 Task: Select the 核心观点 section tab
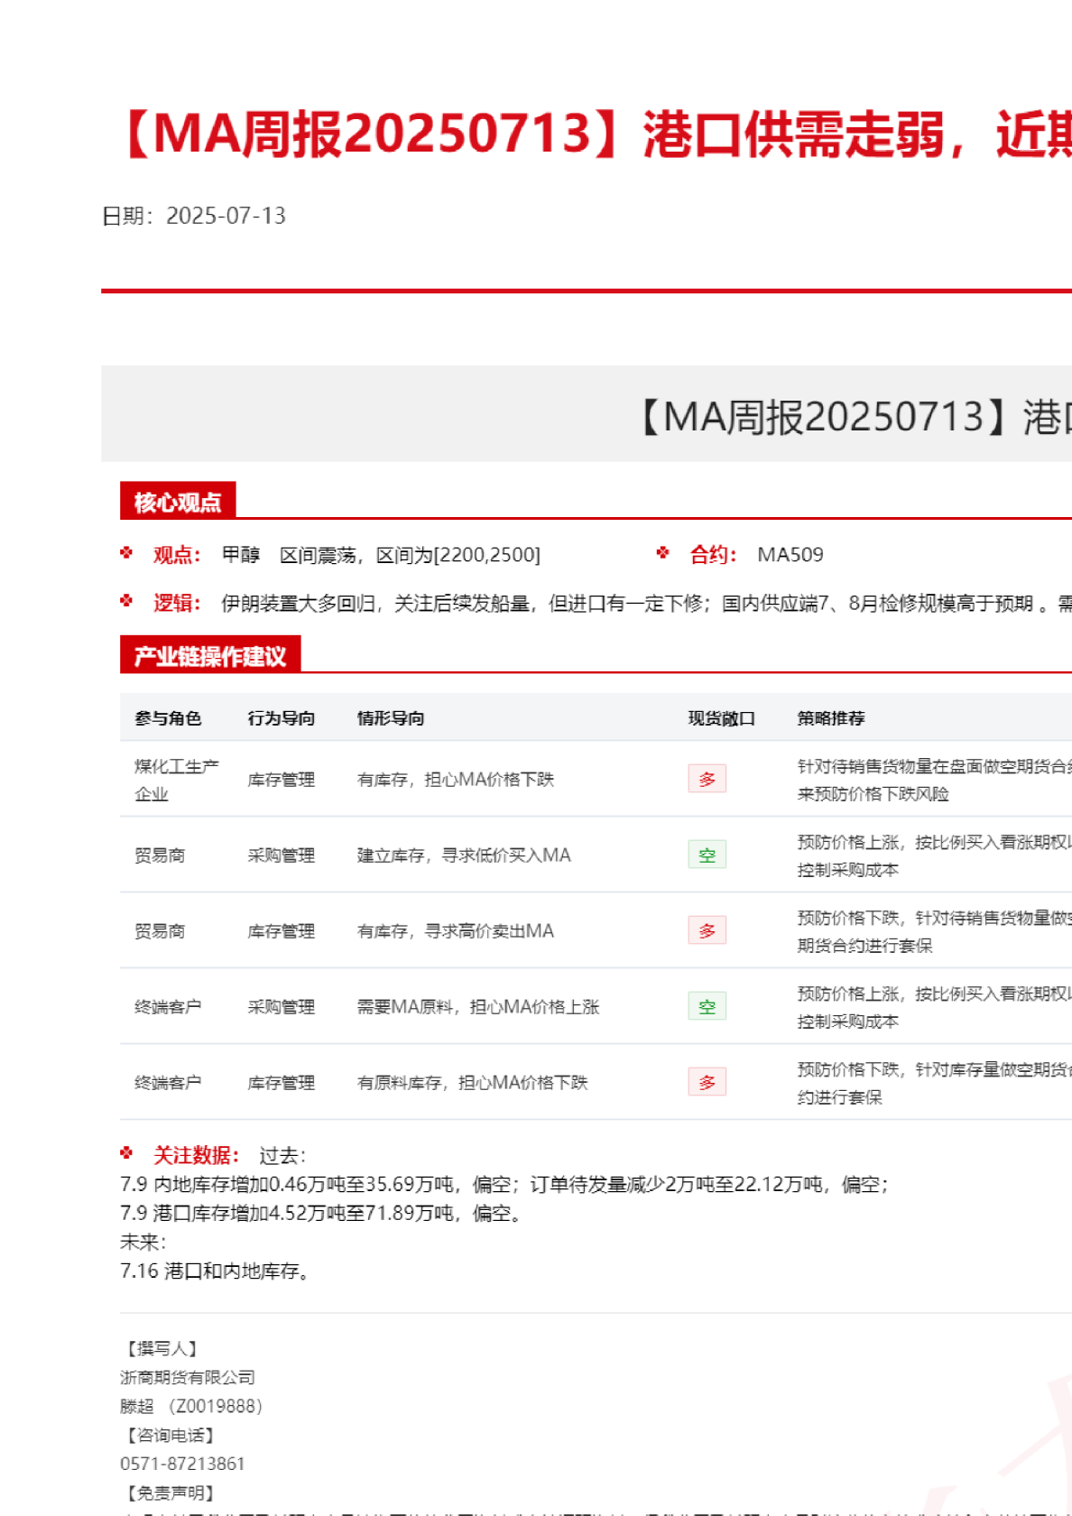[x=178, y=502]
